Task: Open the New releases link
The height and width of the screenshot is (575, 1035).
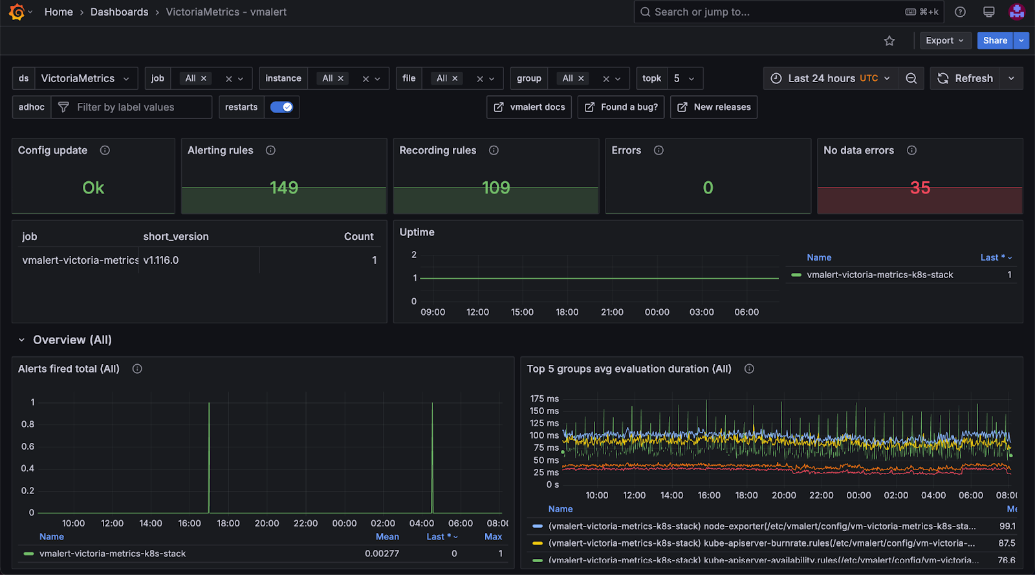Action: pyautogui.click(x=714, y=107)
